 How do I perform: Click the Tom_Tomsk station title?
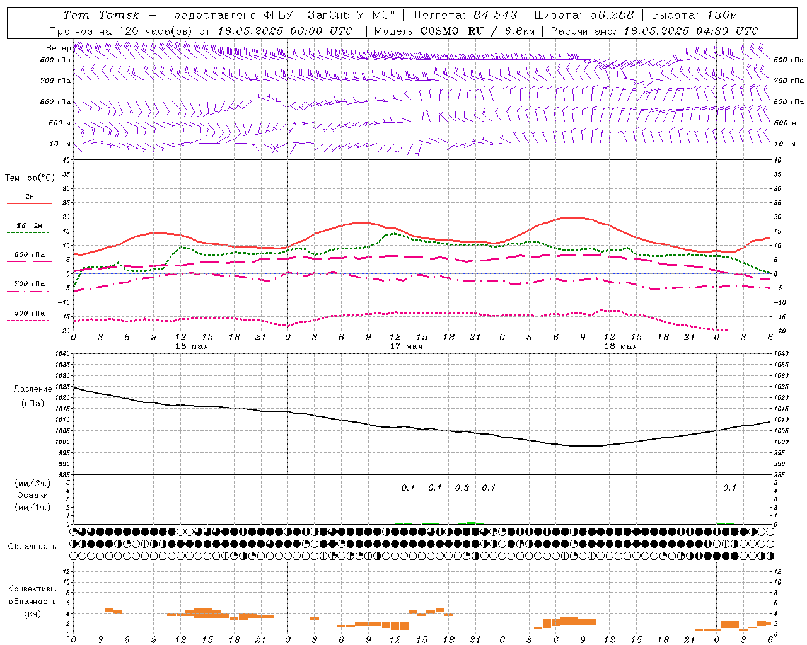[102, 15]
